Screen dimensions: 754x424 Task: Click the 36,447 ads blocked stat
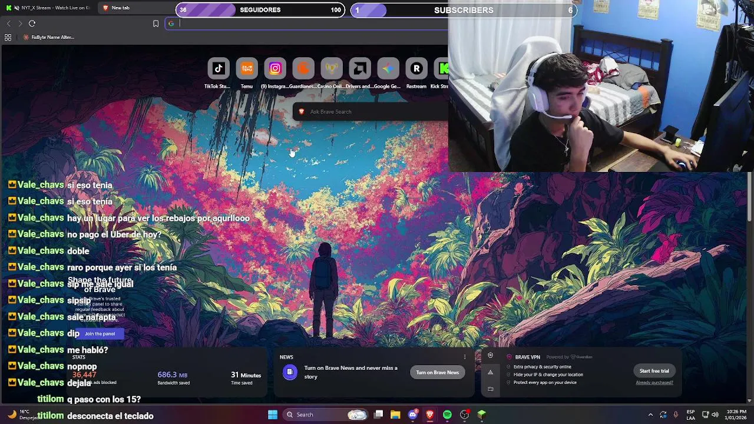(x=94, y=378)
